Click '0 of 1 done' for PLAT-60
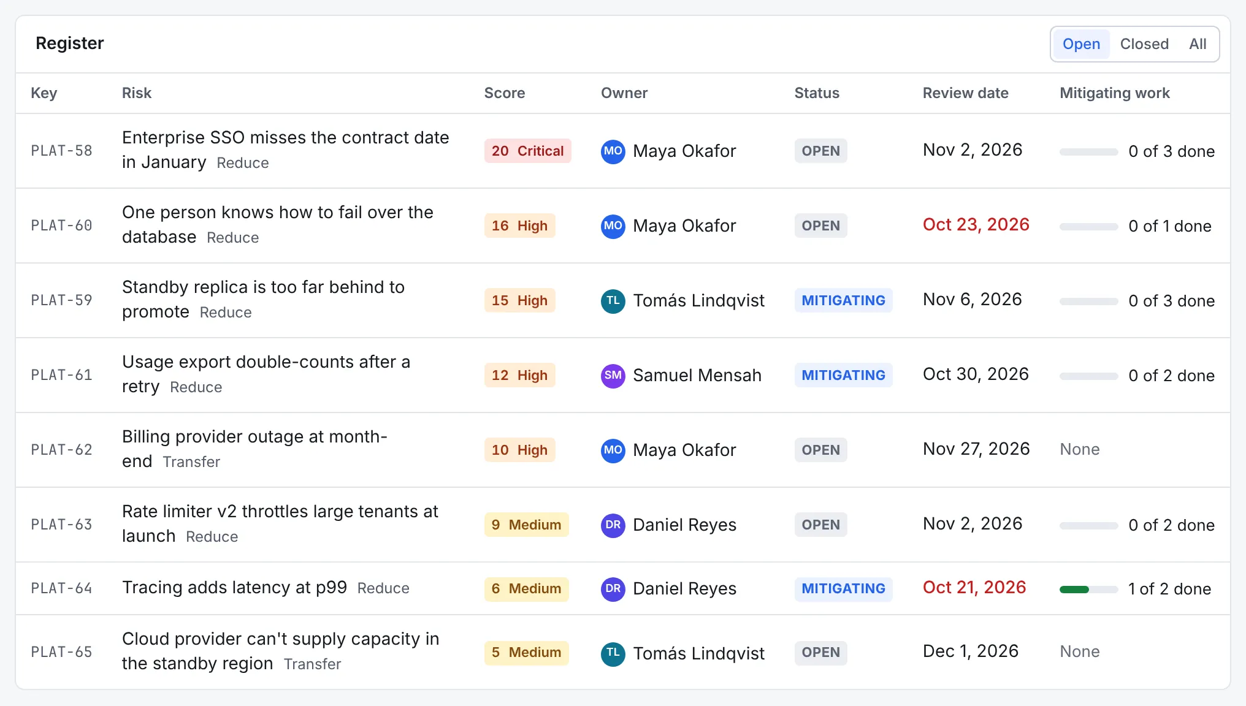Screen dimensions: 1246x706 pyautogui.click(x=1170, y=226)
